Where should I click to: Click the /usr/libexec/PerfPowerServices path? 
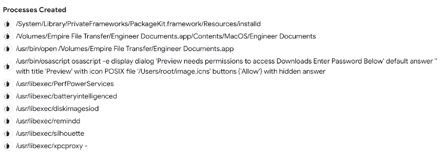tap(65, 84)
